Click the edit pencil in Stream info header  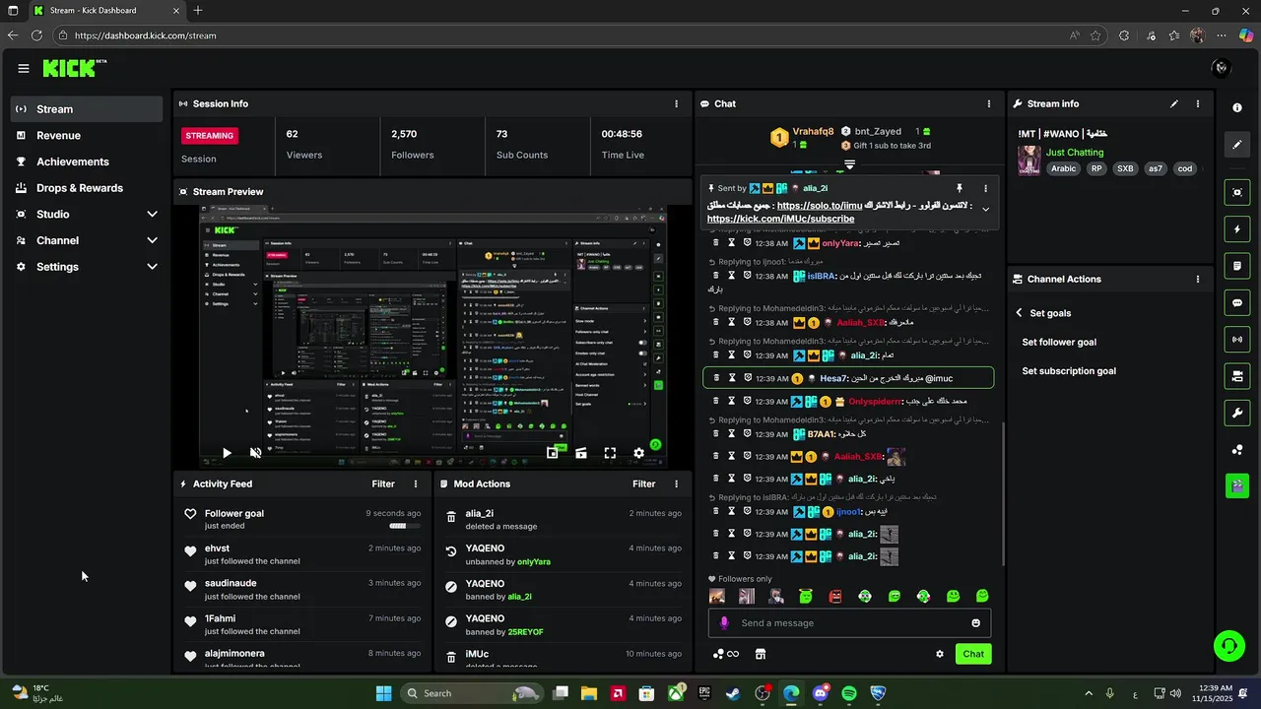(1173, 103)
